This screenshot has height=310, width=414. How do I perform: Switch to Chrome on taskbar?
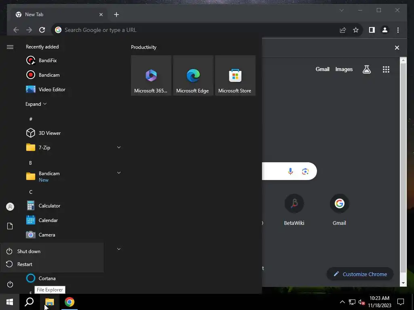(x=70, y=302)
